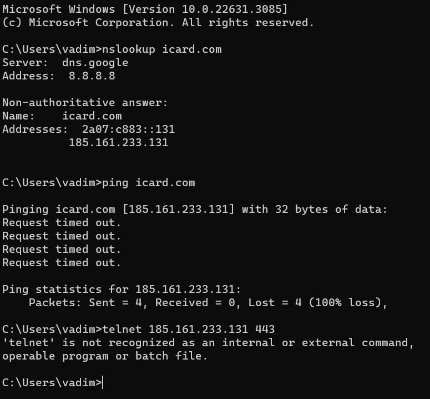Click the 'Name: icard.com' result line
Image resolution: width=430 pixels, height=399 pixels.
tap(62, 116)
